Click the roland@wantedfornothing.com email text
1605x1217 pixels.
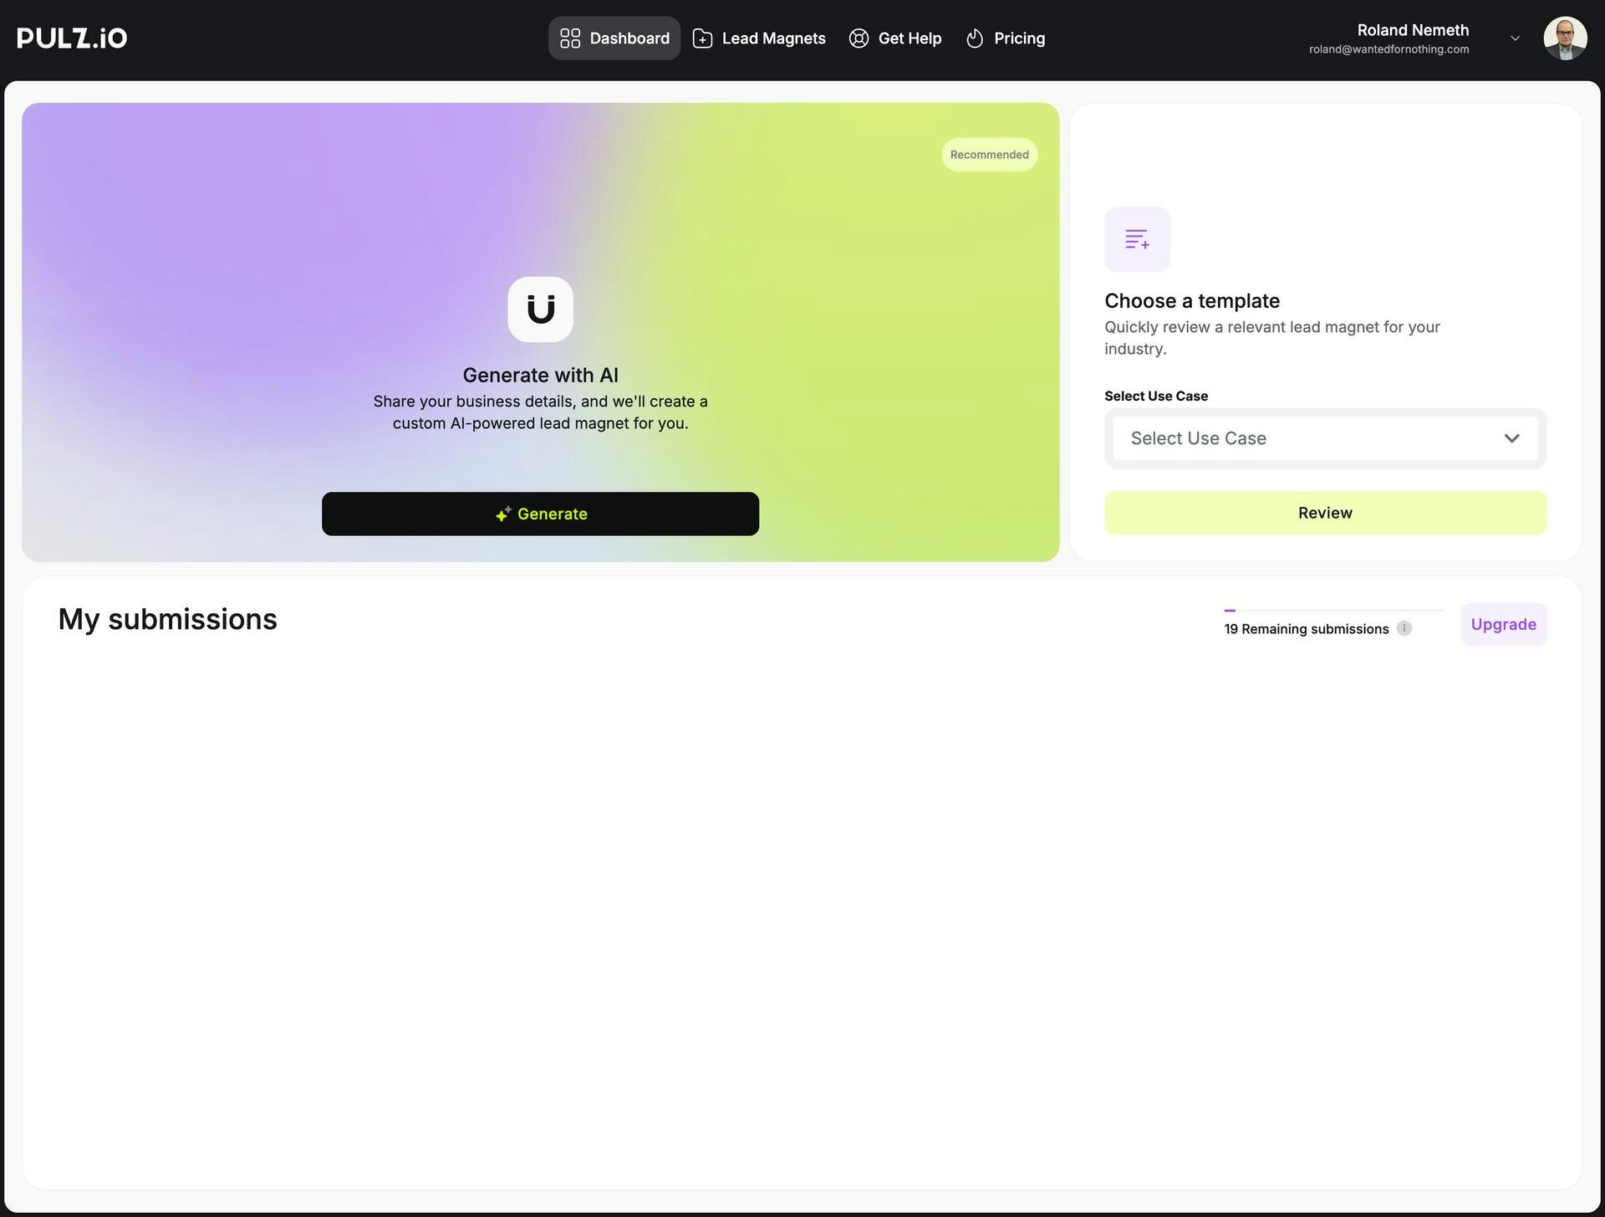point(1388,49)
